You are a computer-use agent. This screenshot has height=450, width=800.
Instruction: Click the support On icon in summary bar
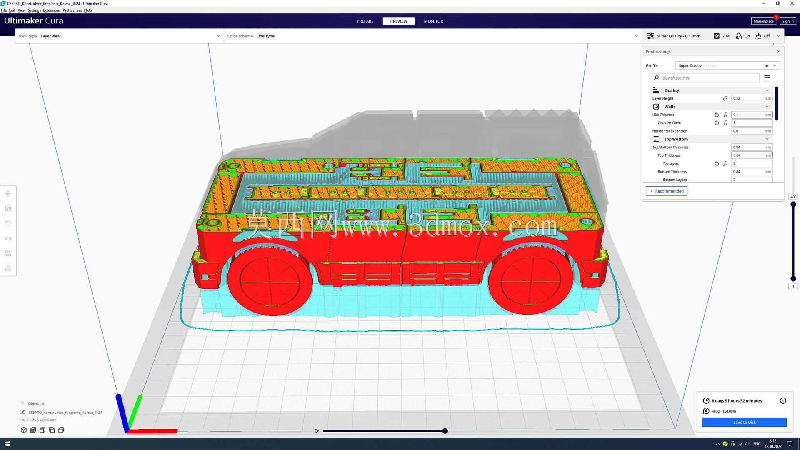tap(738, 36)
